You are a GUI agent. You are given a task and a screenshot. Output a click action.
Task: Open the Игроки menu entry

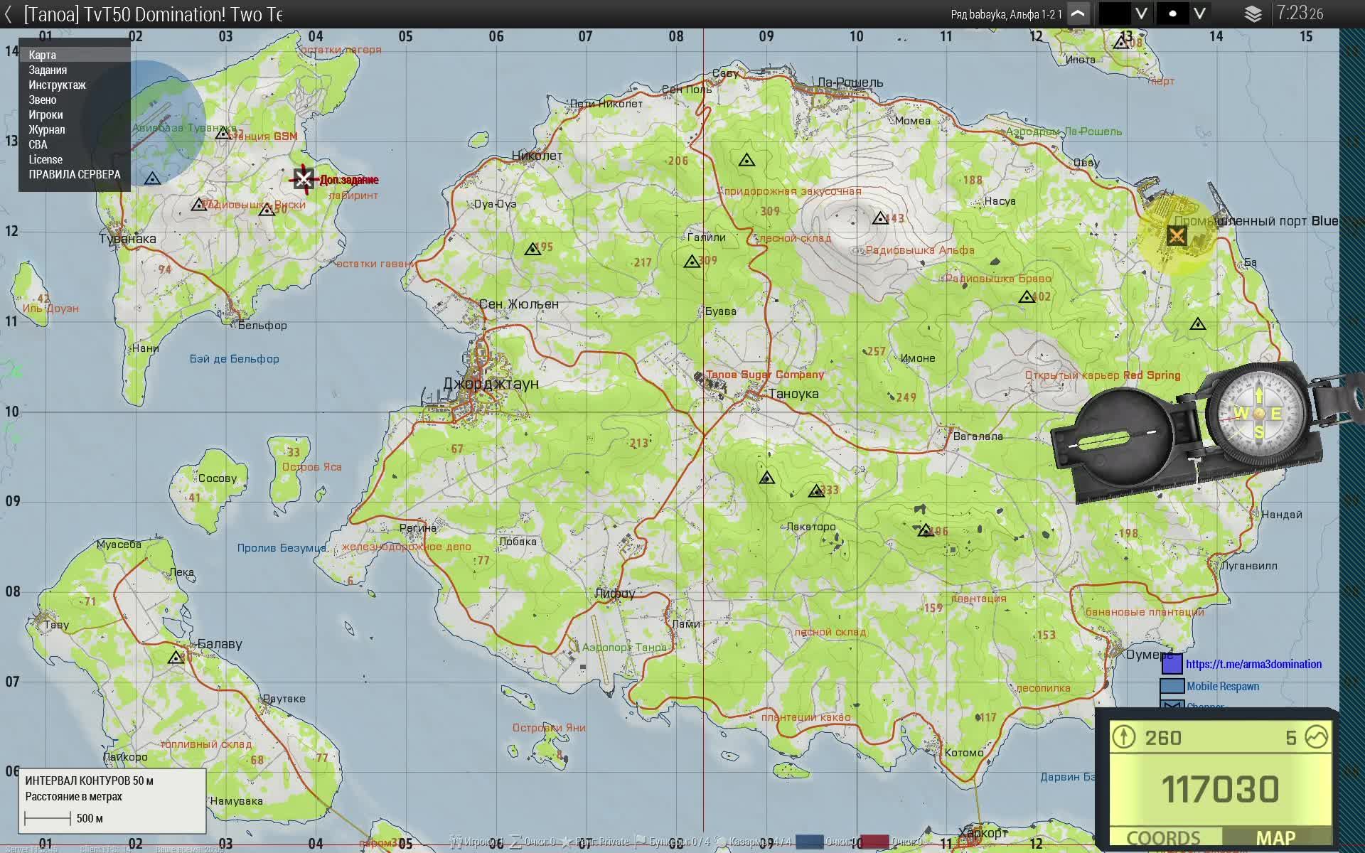pos(45,114)
